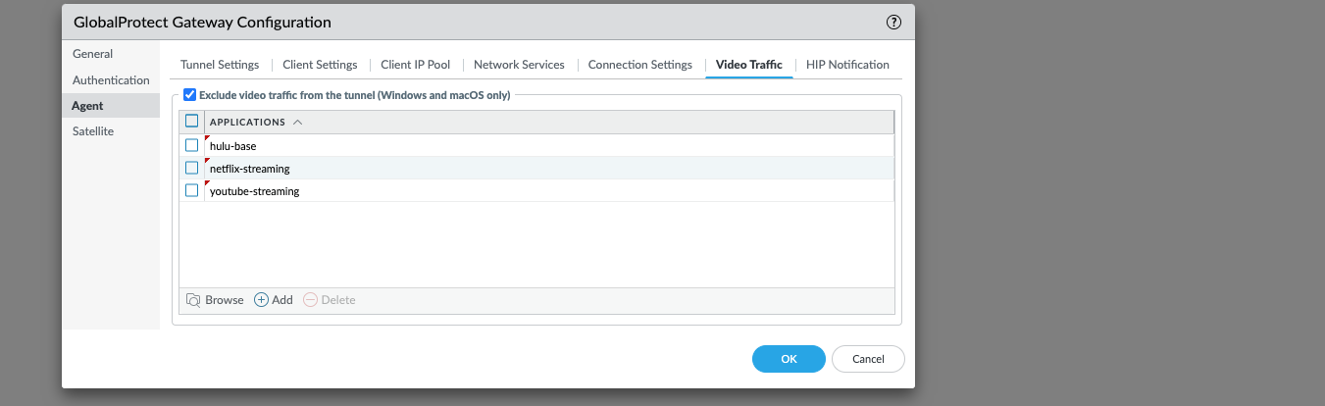This screenshot has width=1325, height=406.
Task: Sort by the Applications column arrow
Action: pos(297,123)
